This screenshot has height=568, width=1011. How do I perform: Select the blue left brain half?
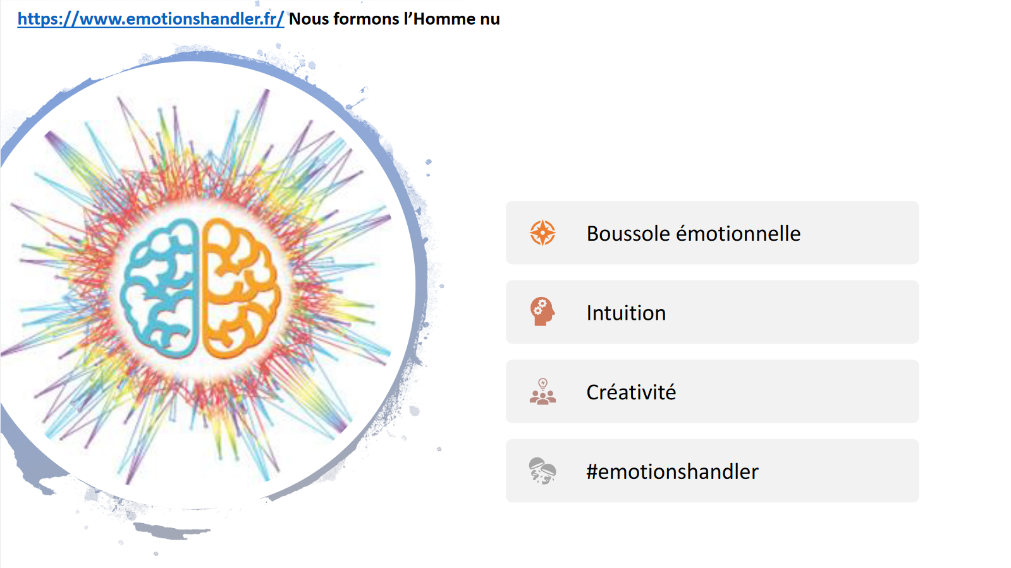point(159,288)
